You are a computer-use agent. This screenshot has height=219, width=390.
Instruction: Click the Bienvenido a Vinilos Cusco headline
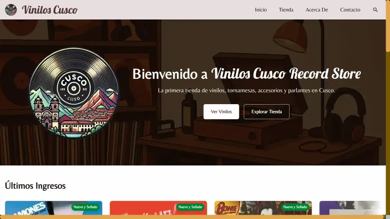pos(247,74)
